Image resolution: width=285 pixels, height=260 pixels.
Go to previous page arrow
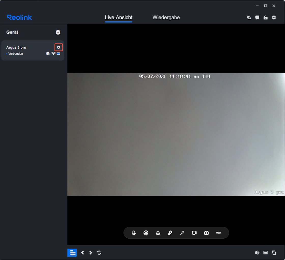tap(83, 253)
